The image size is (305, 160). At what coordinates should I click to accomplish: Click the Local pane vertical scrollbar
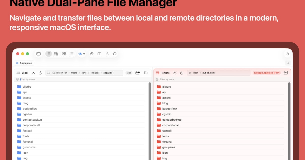point(150,121)
